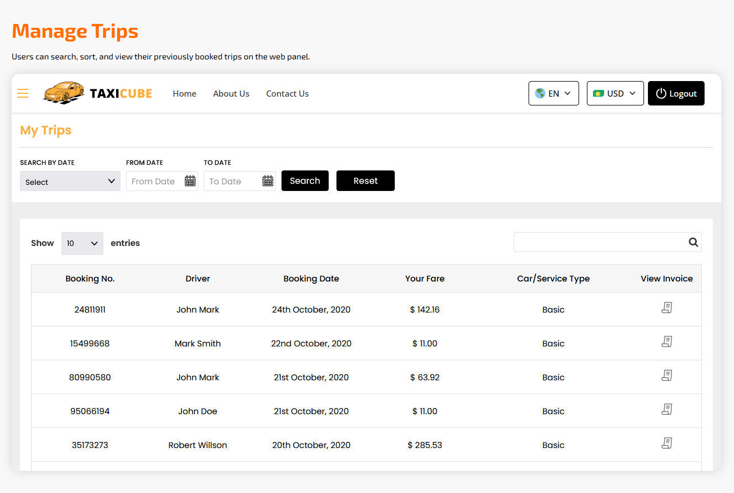Open the From Date calendar icon
Screen dimensions: 734x493
pos(190,181)
